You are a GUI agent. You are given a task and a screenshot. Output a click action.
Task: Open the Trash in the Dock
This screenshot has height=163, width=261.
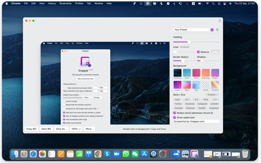tap(245, 154)
